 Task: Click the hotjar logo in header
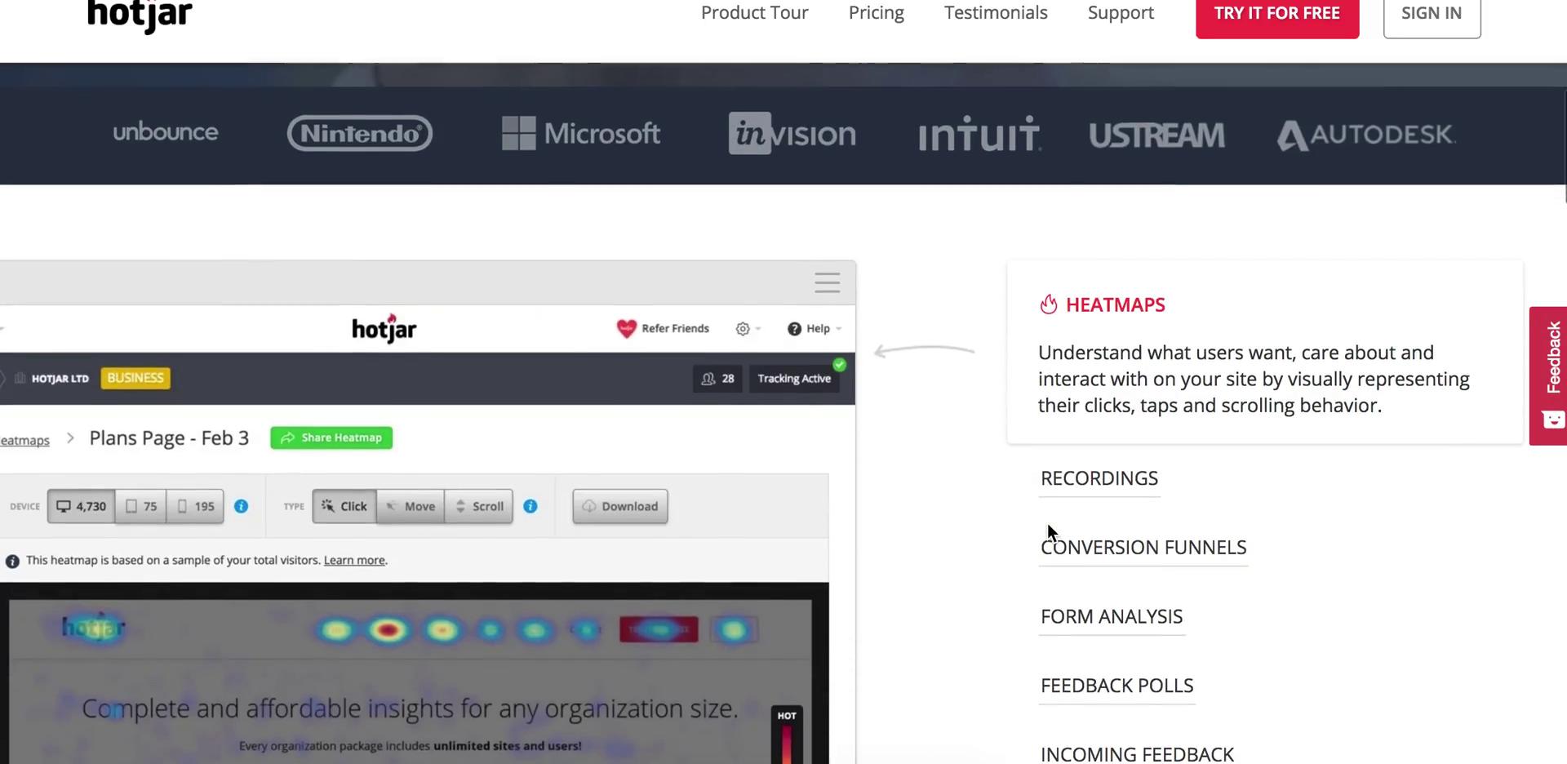point(140,16)
